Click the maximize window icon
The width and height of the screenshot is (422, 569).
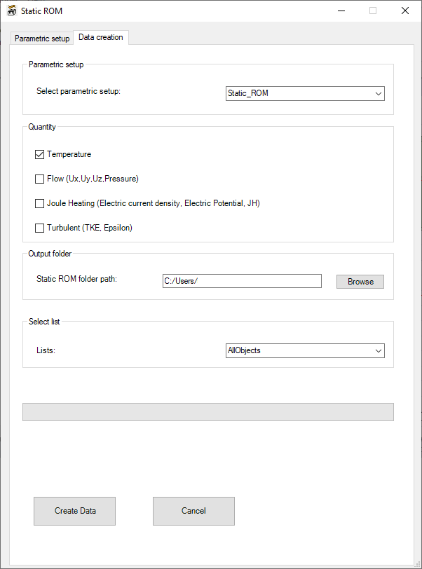[373, 11]
